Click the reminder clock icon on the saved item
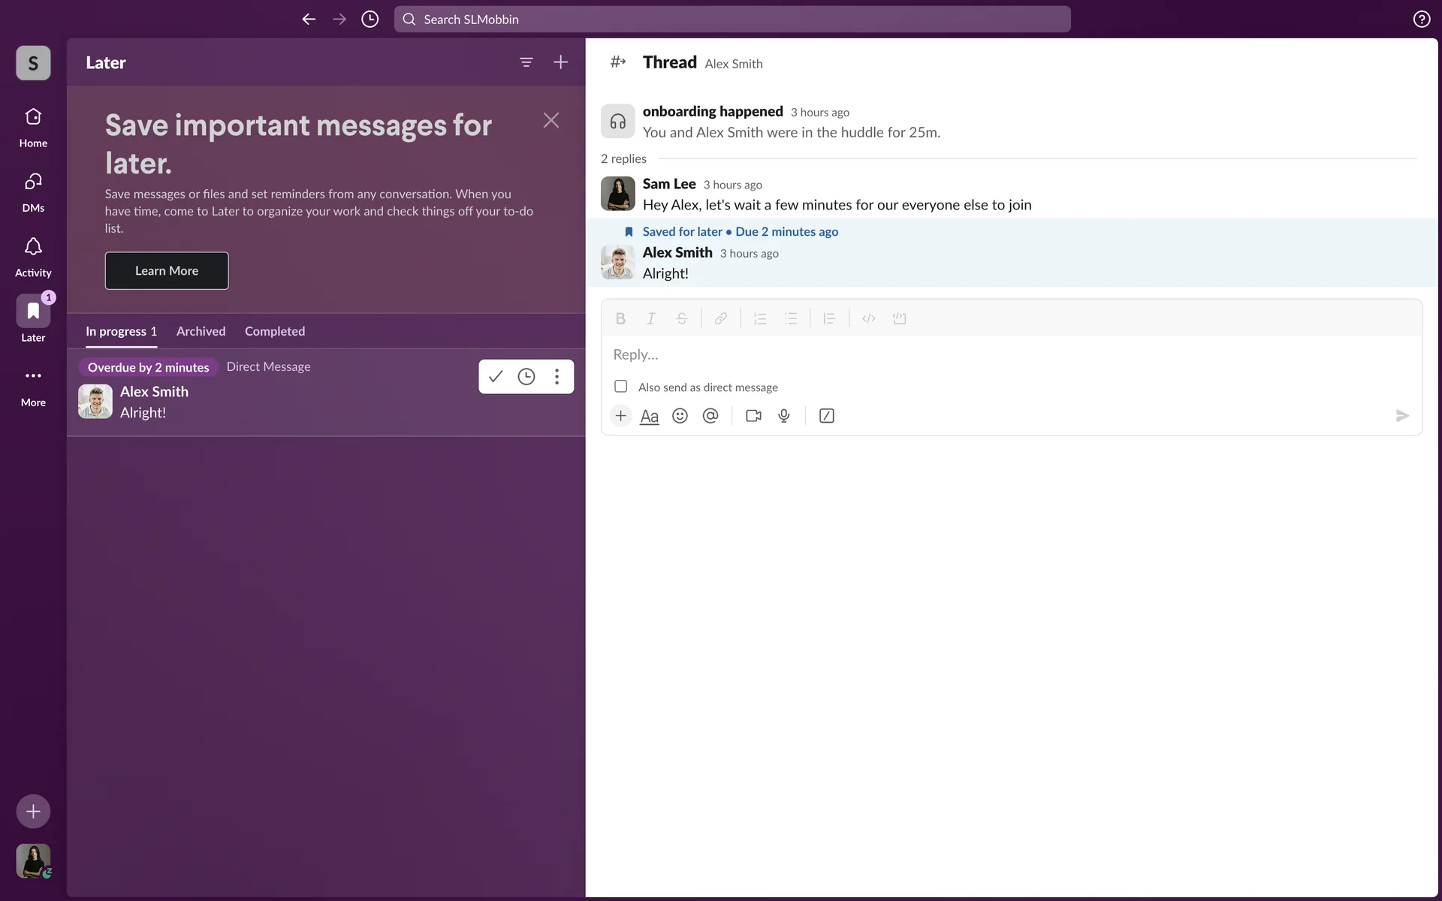The height and width of the screenshot is (901, 1442). [x=526, y=376]
